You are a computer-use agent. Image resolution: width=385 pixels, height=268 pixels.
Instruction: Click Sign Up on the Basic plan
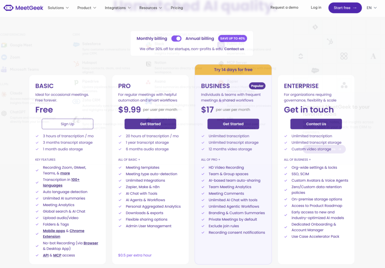(68, 124)
